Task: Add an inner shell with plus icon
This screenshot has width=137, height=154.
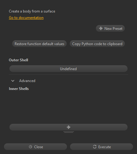Action: click(68, 127)
